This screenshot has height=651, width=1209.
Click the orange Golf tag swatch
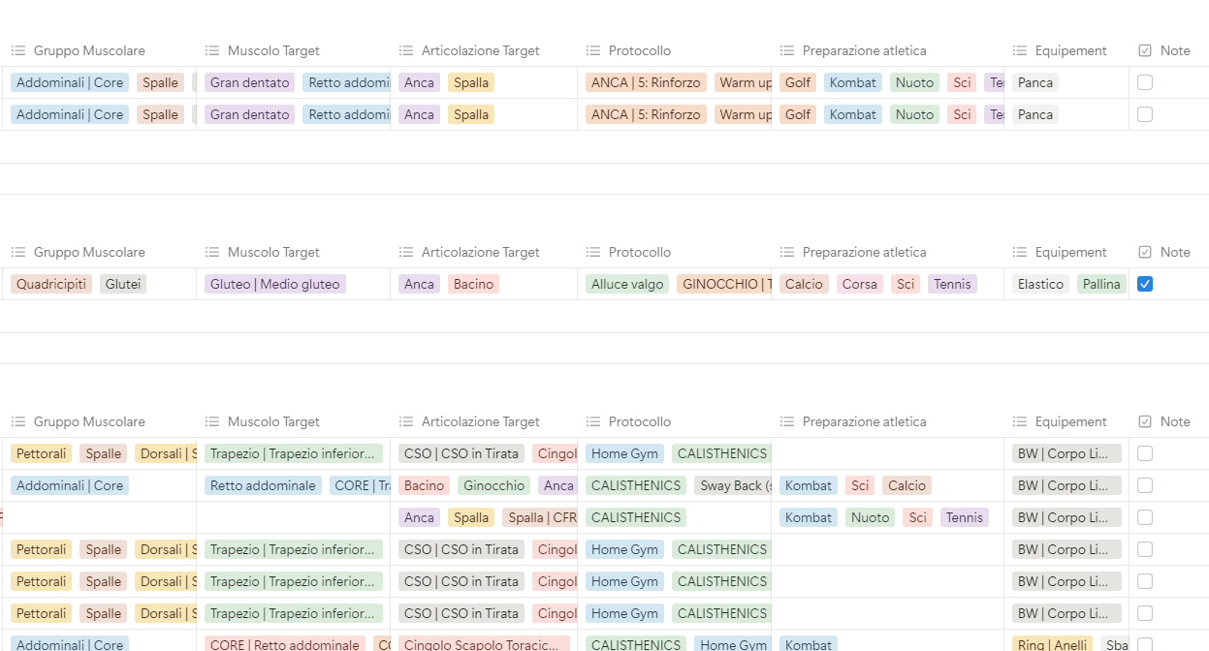click(797, 82)
